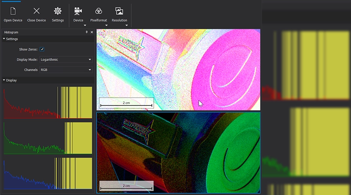The image size is (351, 195).
Task: Click the Pixelformat color circles icon
Action: pos(99,11)
